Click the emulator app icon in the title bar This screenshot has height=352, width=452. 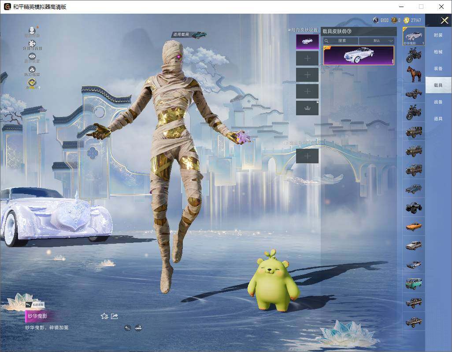point(7,7)
